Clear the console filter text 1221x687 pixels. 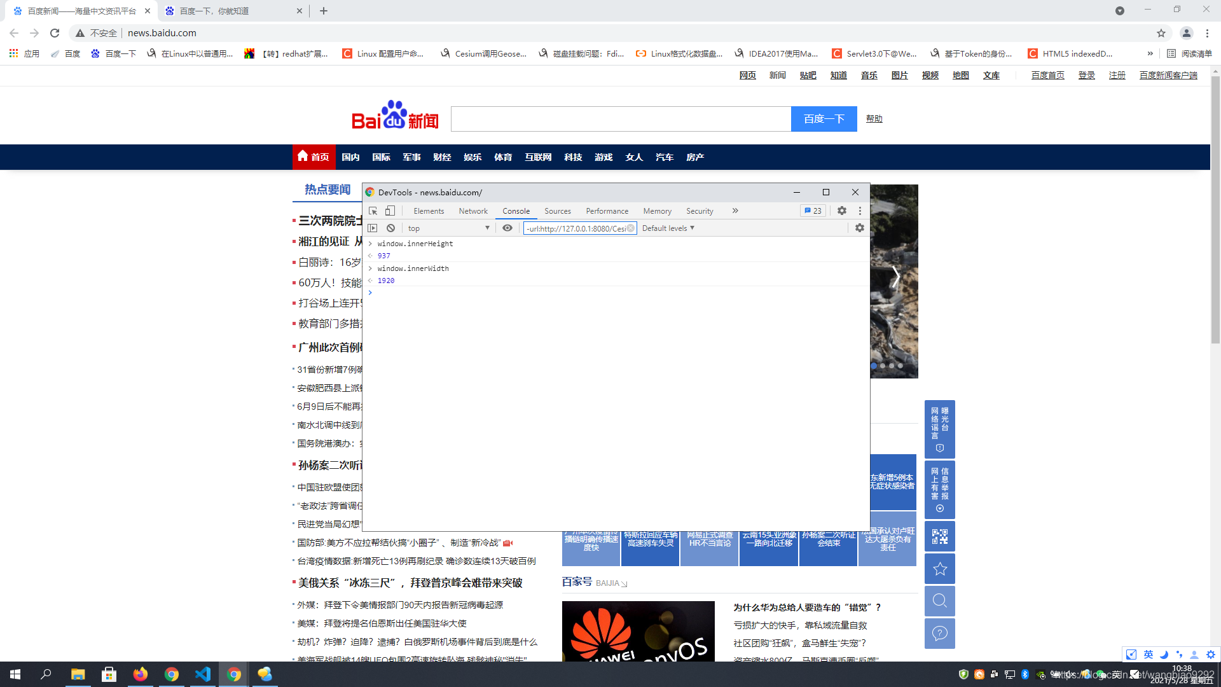pyautogui.click(x=630, y=228)
